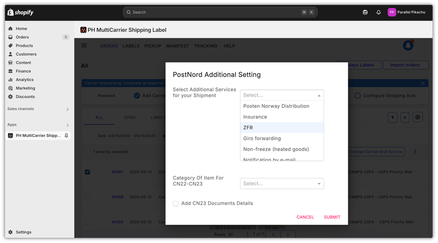Click SUBMIT in PostNord dialog
Screen dimensions: 438x243
332,217
